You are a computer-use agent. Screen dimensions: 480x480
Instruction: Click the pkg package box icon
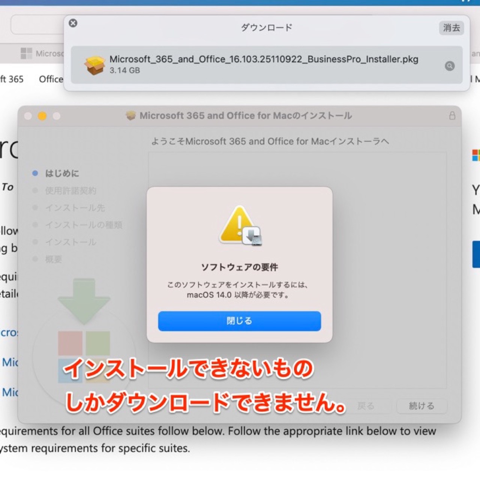point(94,65)
